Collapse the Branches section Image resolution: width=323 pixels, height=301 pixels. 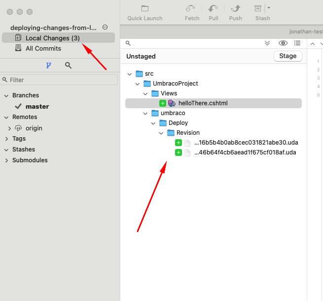6,96
